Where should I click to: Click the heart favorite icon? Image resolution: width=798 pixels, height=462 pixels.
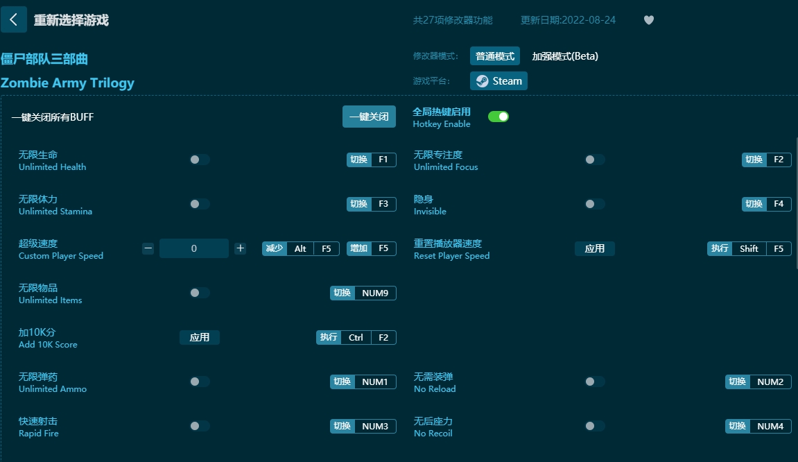click(649, 20)
